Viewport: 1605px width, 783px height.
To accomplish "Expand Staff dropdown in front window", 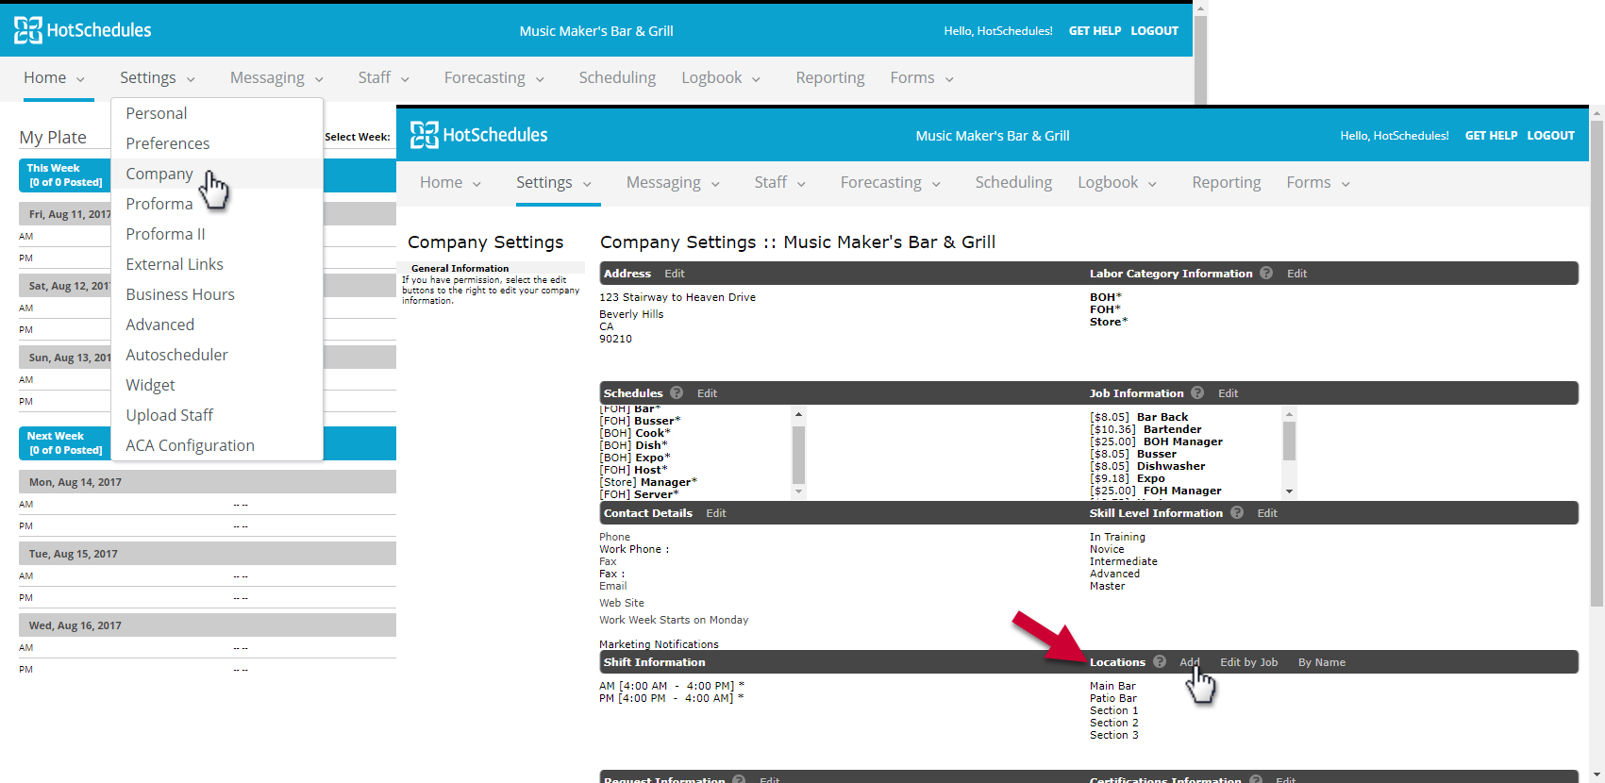I will click(801, 184).
